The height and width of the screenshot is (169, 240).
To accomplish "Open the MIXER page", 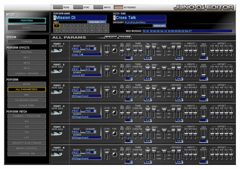I will pyautogui.click(x=27, y=84).
